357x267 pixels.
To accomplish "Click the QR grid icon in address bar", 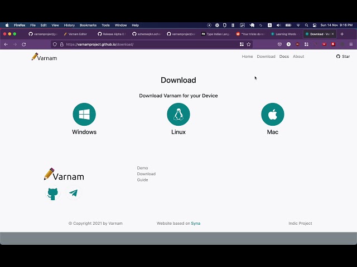I will 242,44.
